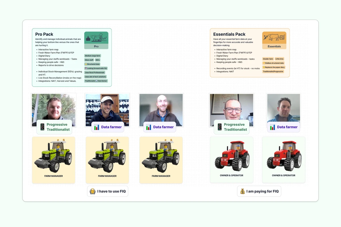Click the person emoji beside 'I have to use FIQ'
341x227 pixels.
point(93,191)
